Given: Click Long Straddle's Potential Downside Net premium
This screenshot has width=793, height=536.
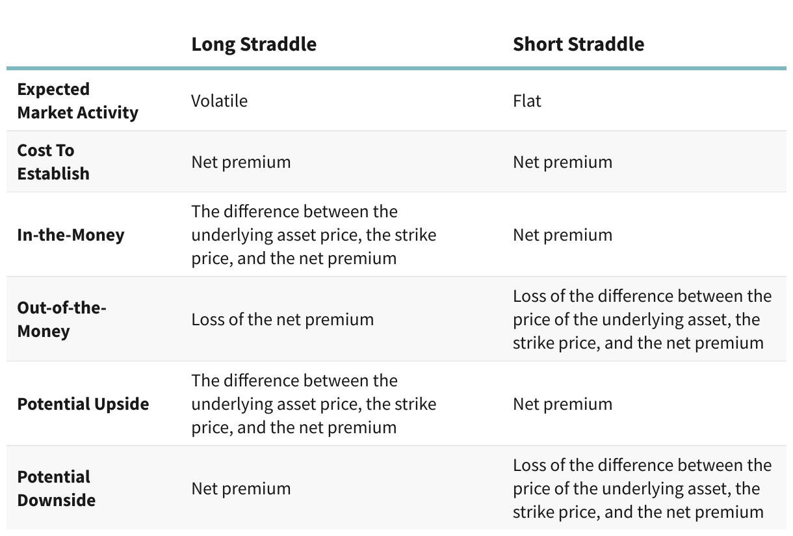Looking at the screenshot, I should pos(240,489).
